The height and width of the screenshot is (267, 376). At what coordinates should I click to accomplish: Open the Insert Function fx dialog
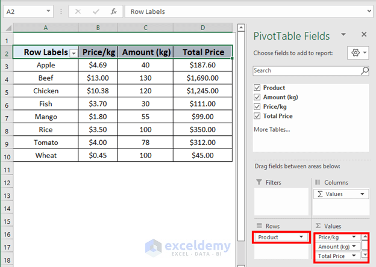click(x=113, y=11)
